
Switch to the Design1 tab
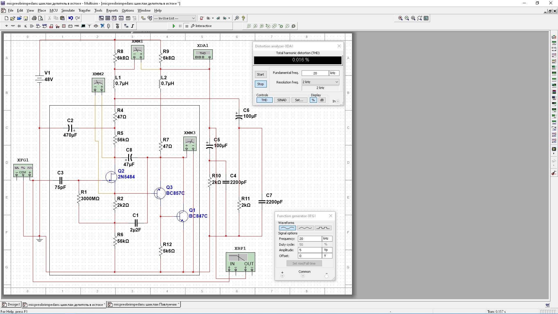pos(12,304)
